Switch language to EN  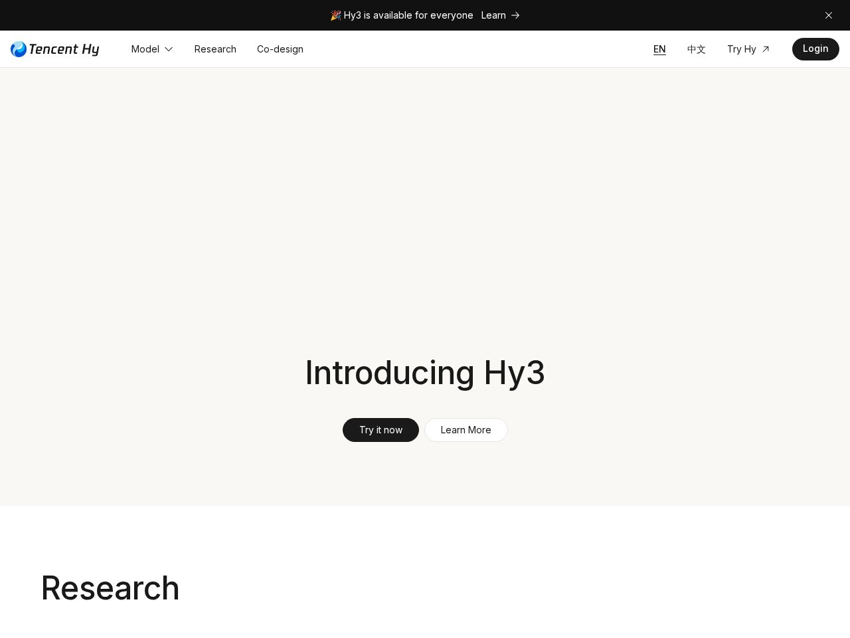pos(659,49)
